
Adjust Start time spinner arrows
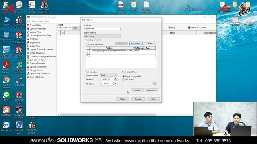click(x=116, y=79)
